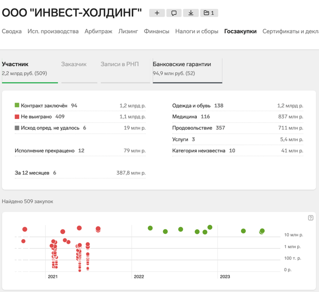Open the Арбитраж tab
The image size is (319, 292).
tap(98, 31)
